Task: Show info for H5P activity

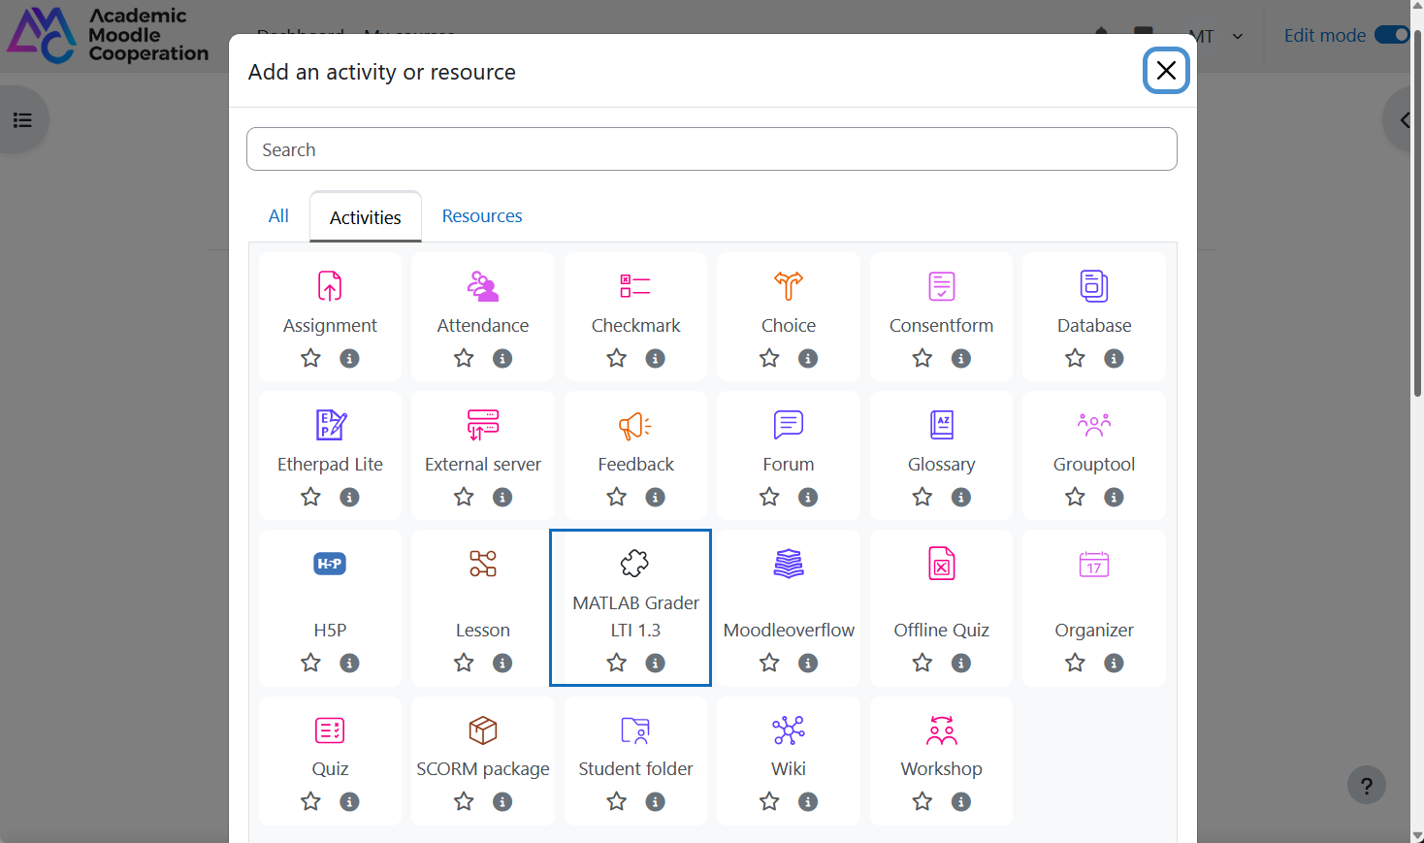Action: tap(349, 663)
